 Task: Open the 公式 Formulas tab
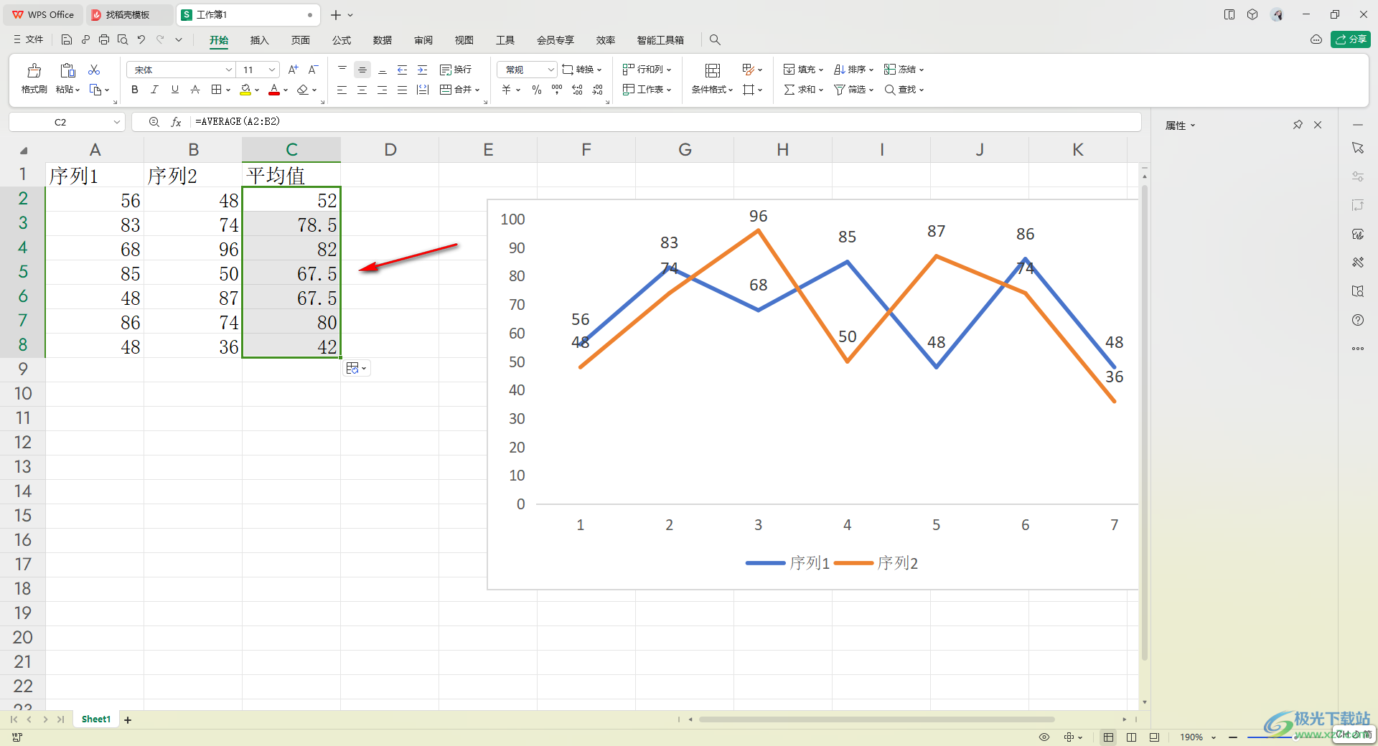pyautogui.click(x=342, y=40)
